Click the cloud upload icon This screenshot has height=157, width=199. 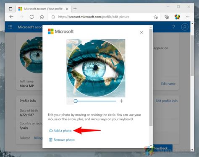point(51,131)
